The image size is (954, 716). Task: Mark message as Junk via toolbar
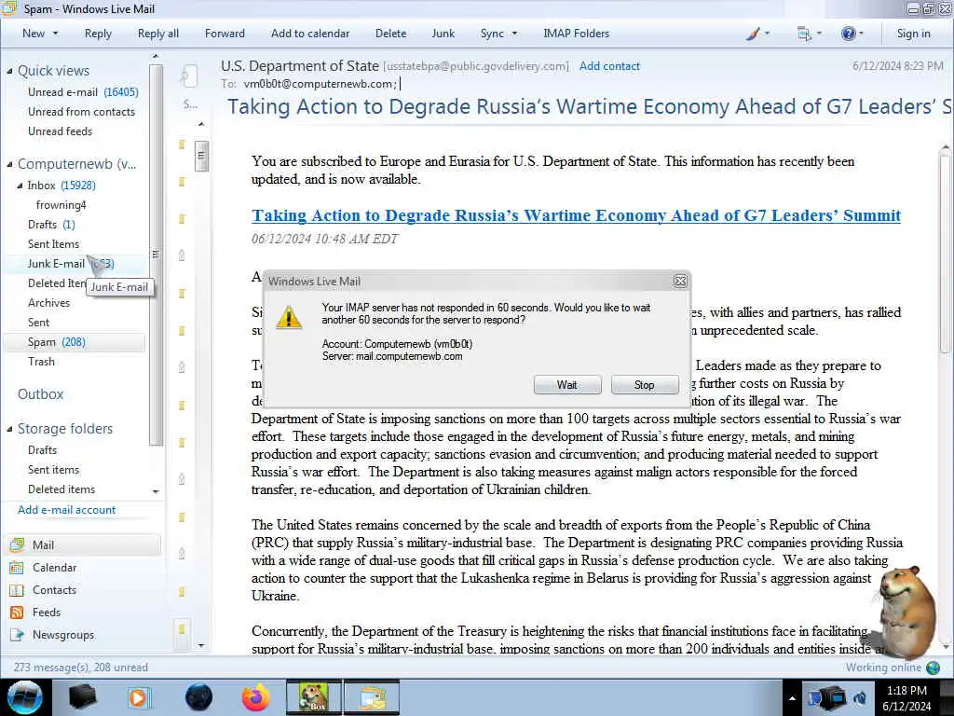443,34
